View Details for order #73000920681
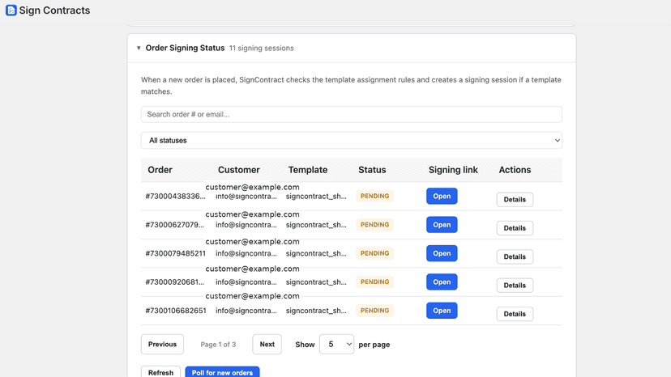Screen dimensions: 671x377 515,286
